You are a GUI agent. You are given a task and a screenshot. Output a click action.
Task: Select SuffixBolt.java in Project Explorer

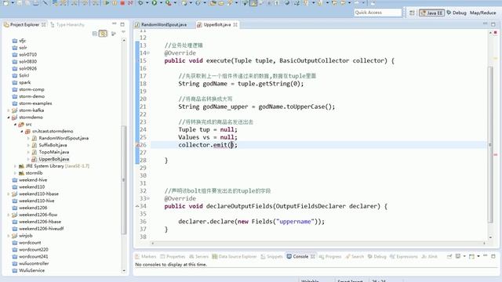pyautogui.click(x=53, y=145)
